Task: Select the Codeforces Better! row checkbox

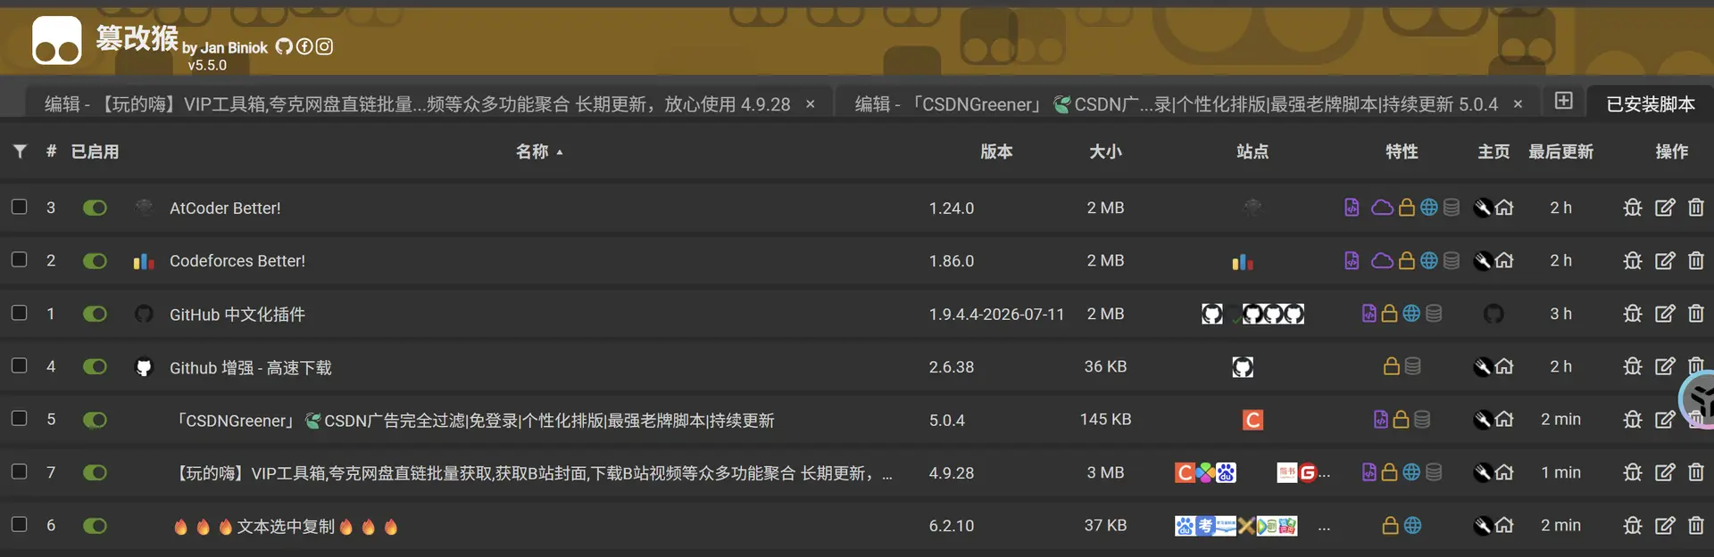Action: point(19,259)
